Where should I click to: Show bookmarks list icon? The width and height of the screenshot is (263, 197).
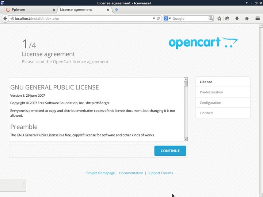click(227, 19)
